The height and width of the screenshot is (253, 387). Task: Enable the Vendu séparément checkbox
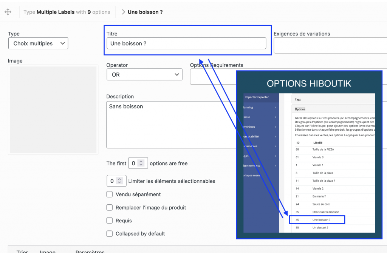pos(110,194)
